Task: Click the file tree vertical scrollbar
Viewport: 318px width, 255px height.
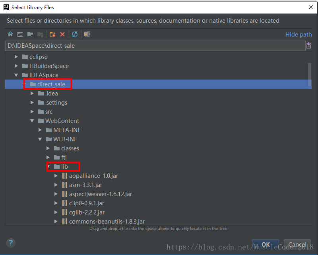Action: click(310, 74)
